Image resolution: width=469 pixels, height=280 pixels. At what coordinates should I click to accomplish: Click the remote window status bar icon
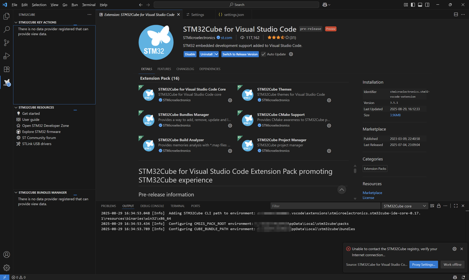tap(5, 277)
